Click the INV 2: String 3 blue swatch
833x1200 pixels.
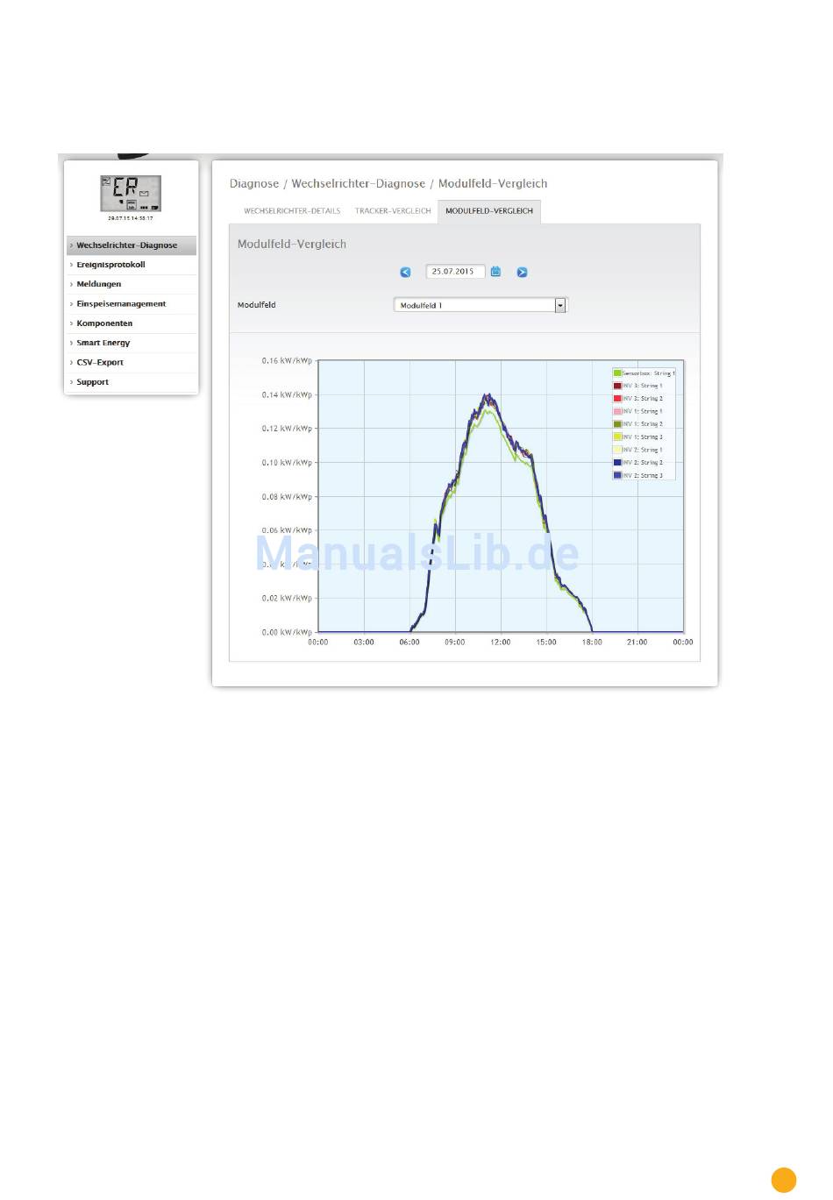click(x=617, y=475)
